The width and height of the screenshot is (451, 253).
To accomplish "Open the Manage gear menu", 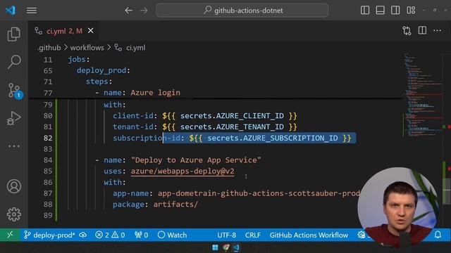I will point(14,214).
